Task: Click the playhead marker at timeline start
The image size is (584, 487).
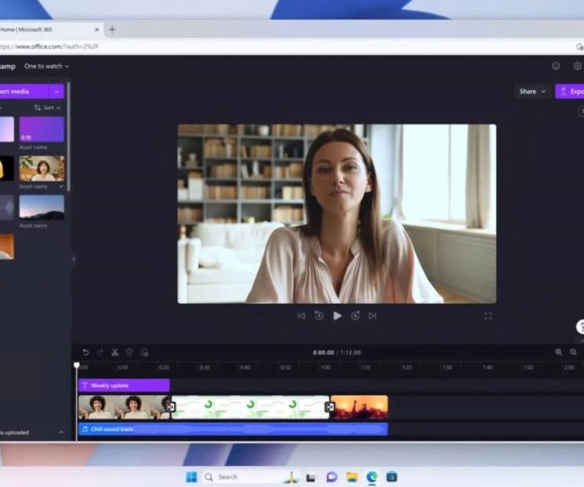Action: (x=77, y=366)
